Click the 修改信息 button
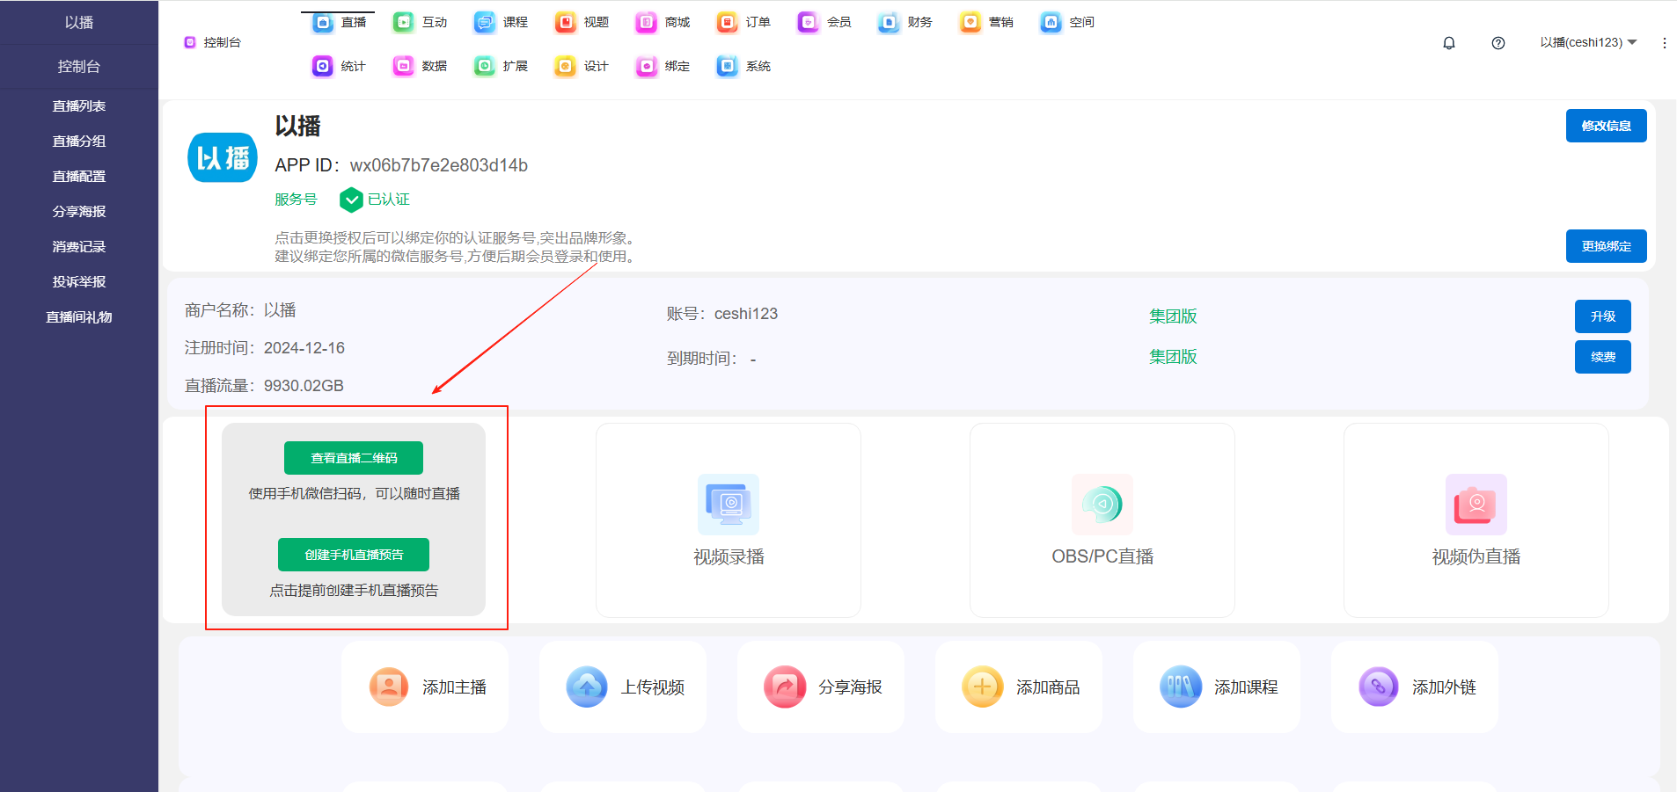Screen dimensions: 1677x792 pyautogui.click(x=1606, y=126)
